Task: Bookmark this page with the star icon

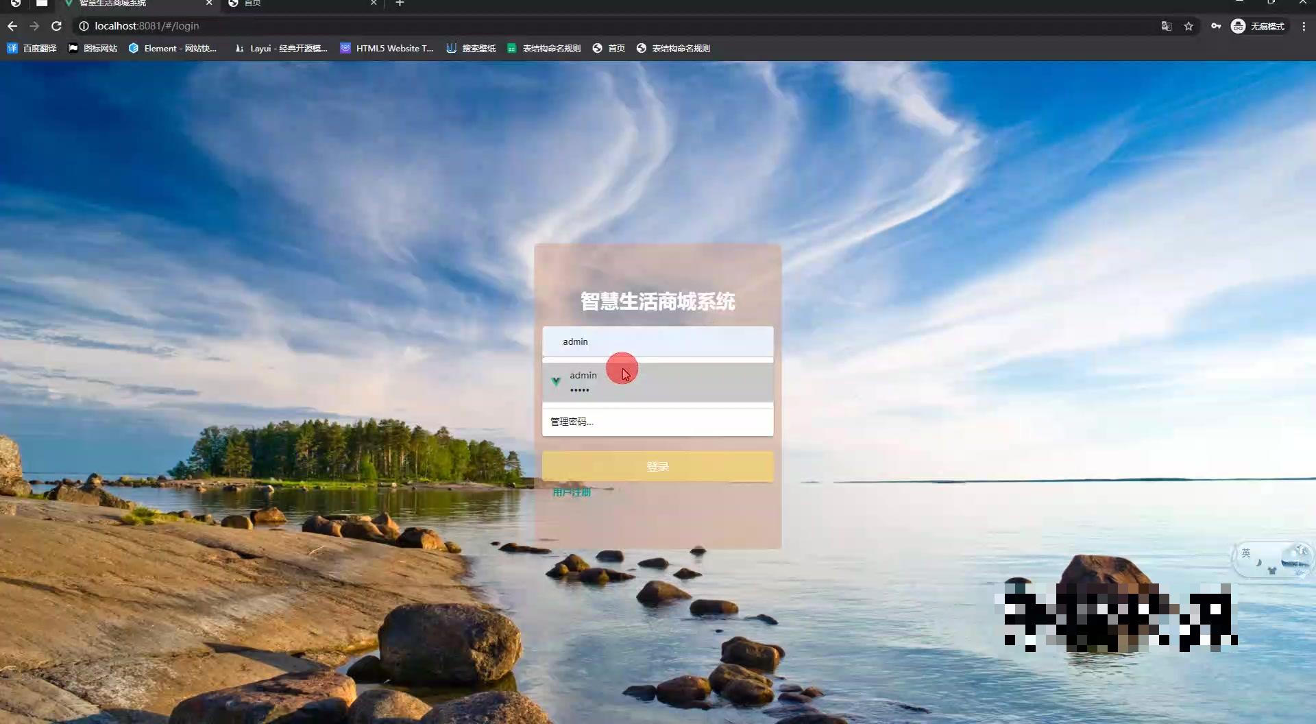Action: pyautogui.click(x=1189, y=26)
